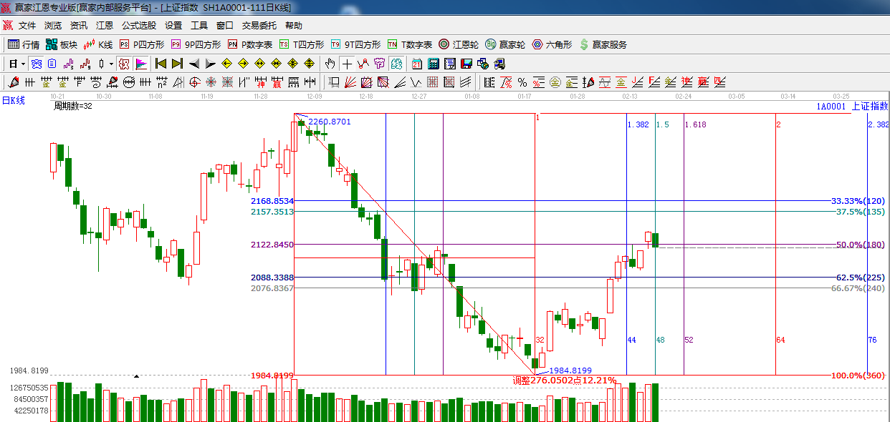Select the hand pan tool
This screenshot has height=422, width=890.
point(330,64)
